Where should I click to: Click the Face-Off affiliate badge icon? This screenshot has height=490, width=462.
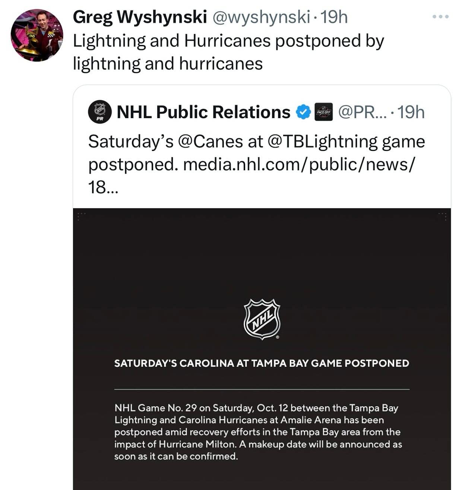click(x=323, y=112)
